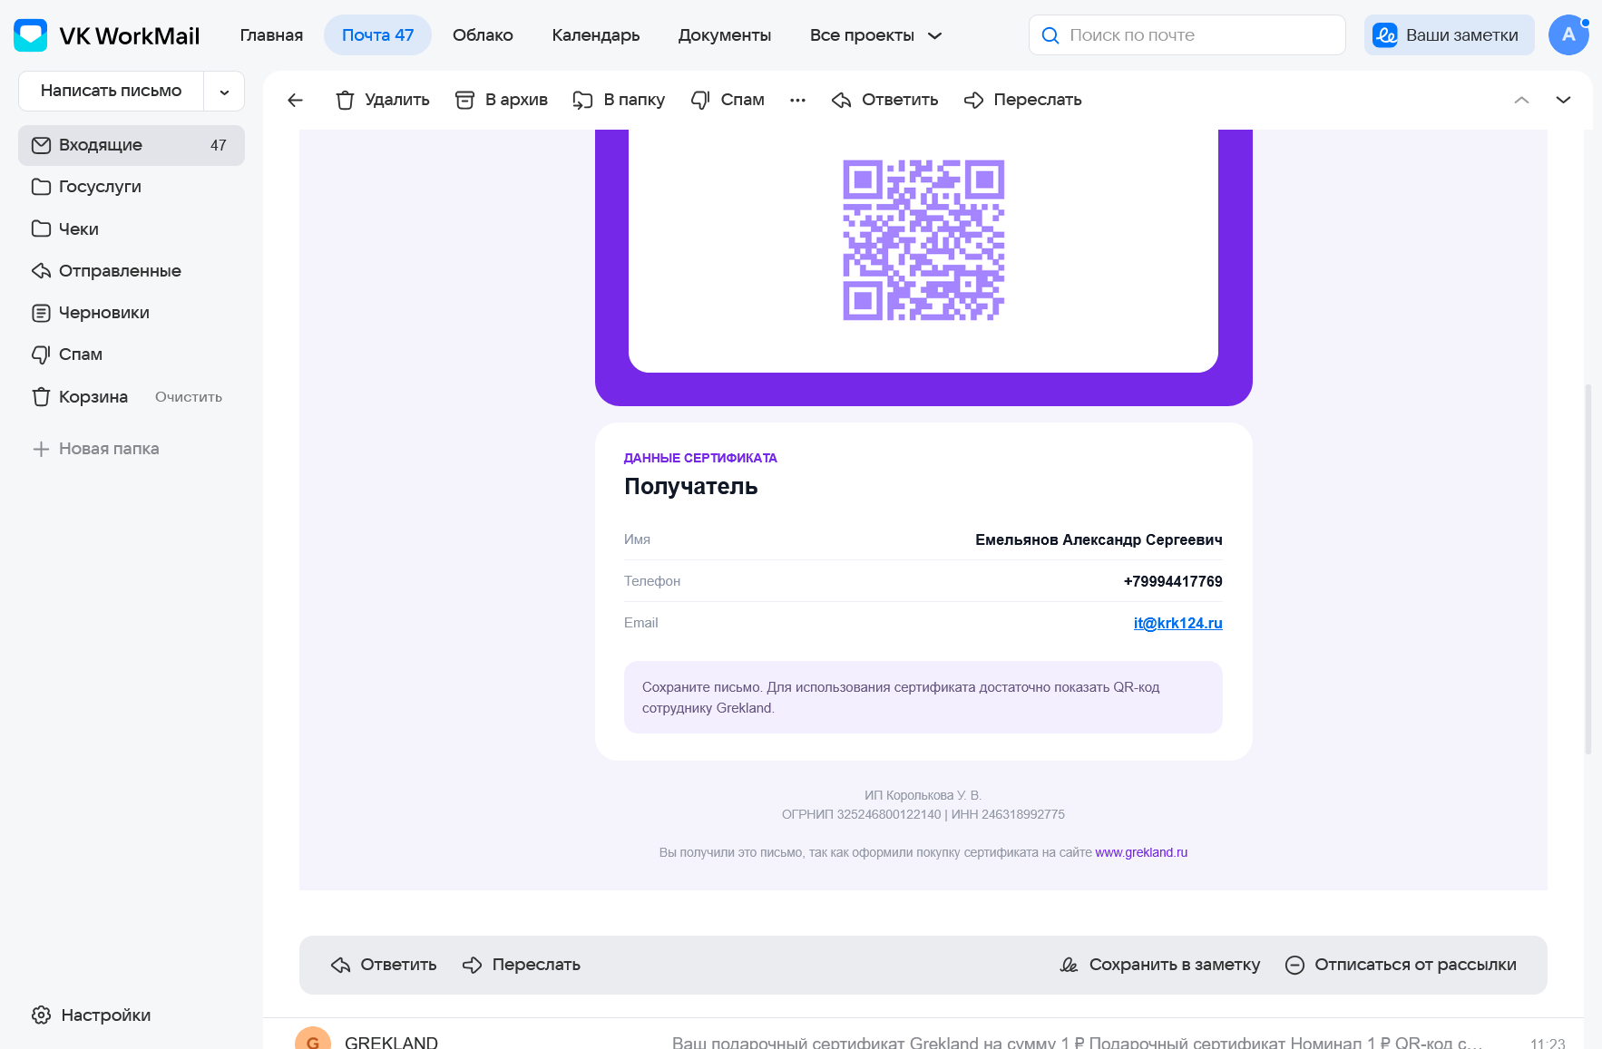Viewport: 1602px width, 1049px height.
Task: Click the reply arrow icon in top toolbar
Action: 841,100
